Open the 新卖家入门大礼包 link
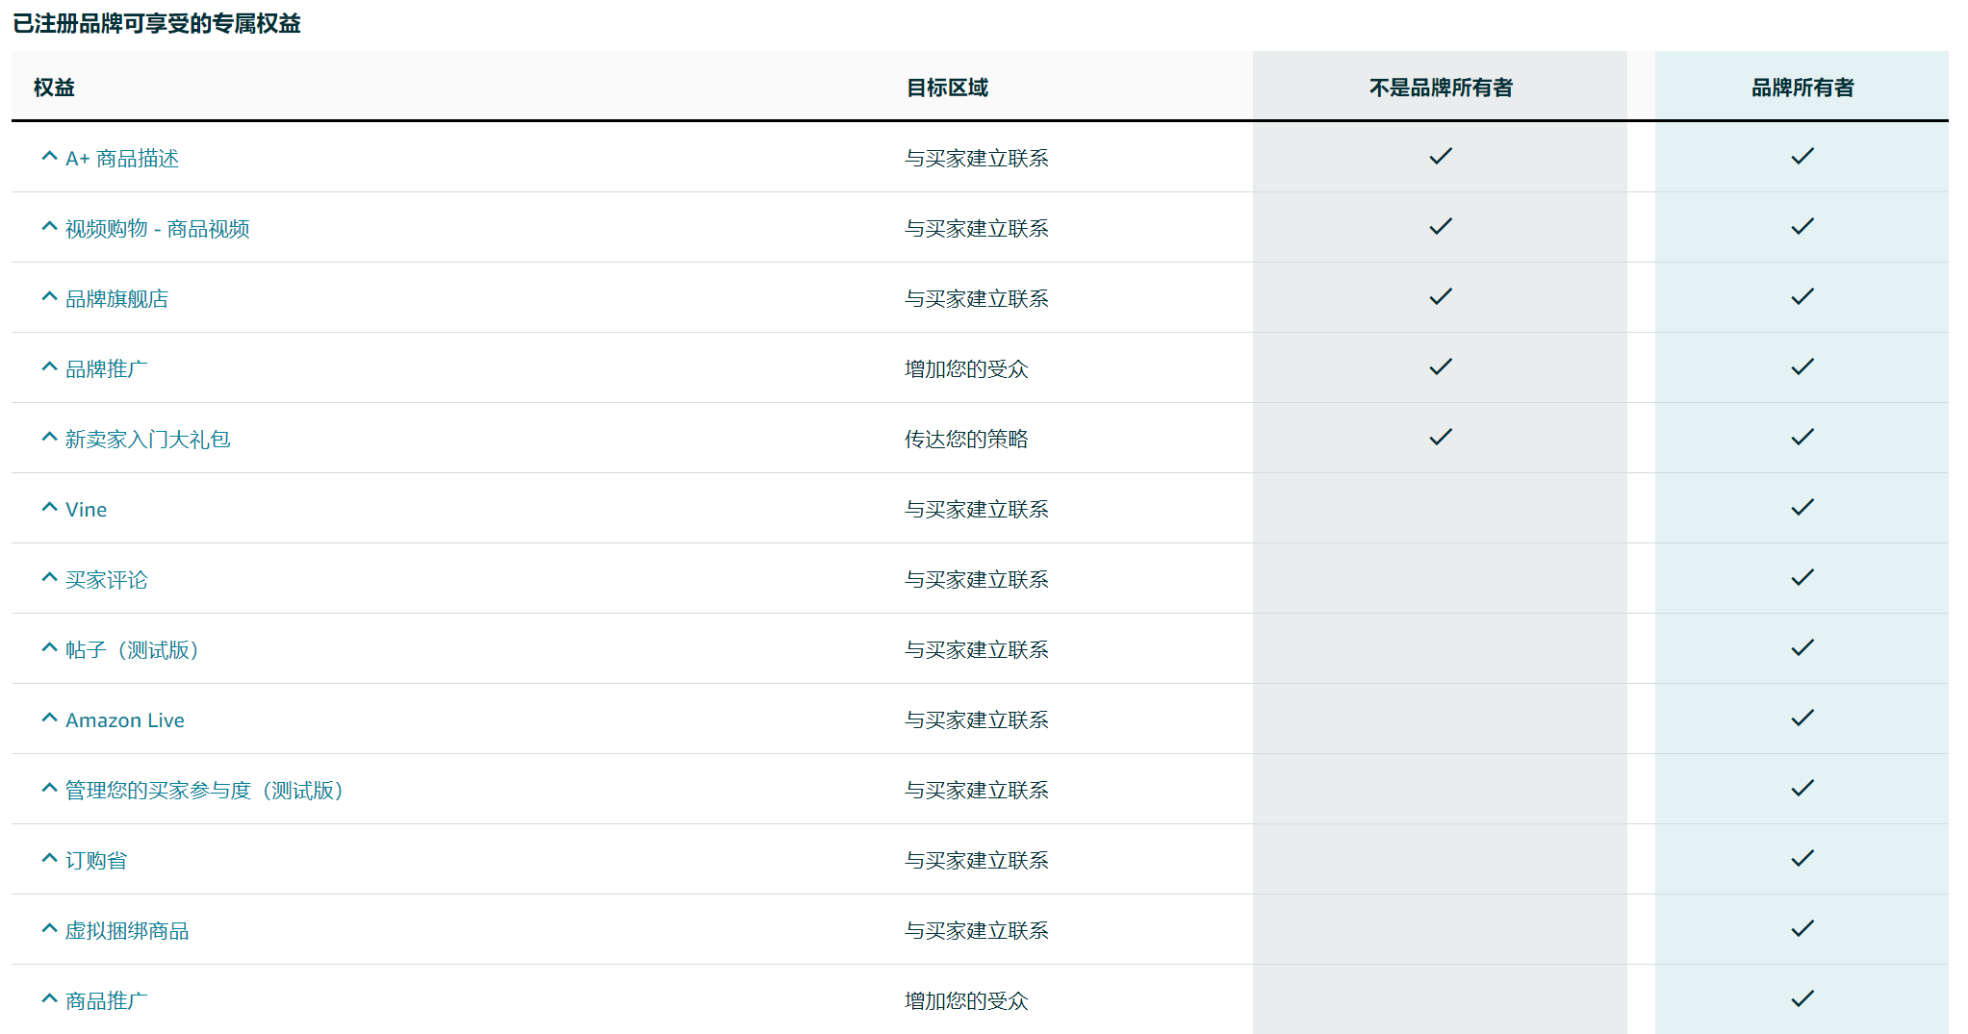Image resolution: width=1968 pixels, height=1034 pixels. coord(148,440)
